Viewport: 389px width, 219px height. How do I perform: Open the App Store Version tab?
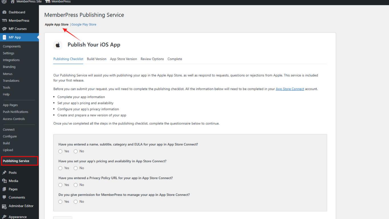(x=123, y=59)
